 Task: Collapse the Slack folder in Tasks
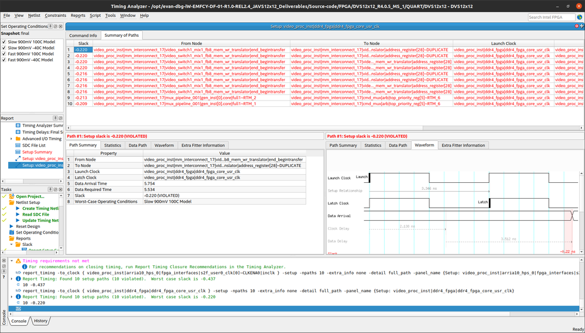(x=11, y=244)
